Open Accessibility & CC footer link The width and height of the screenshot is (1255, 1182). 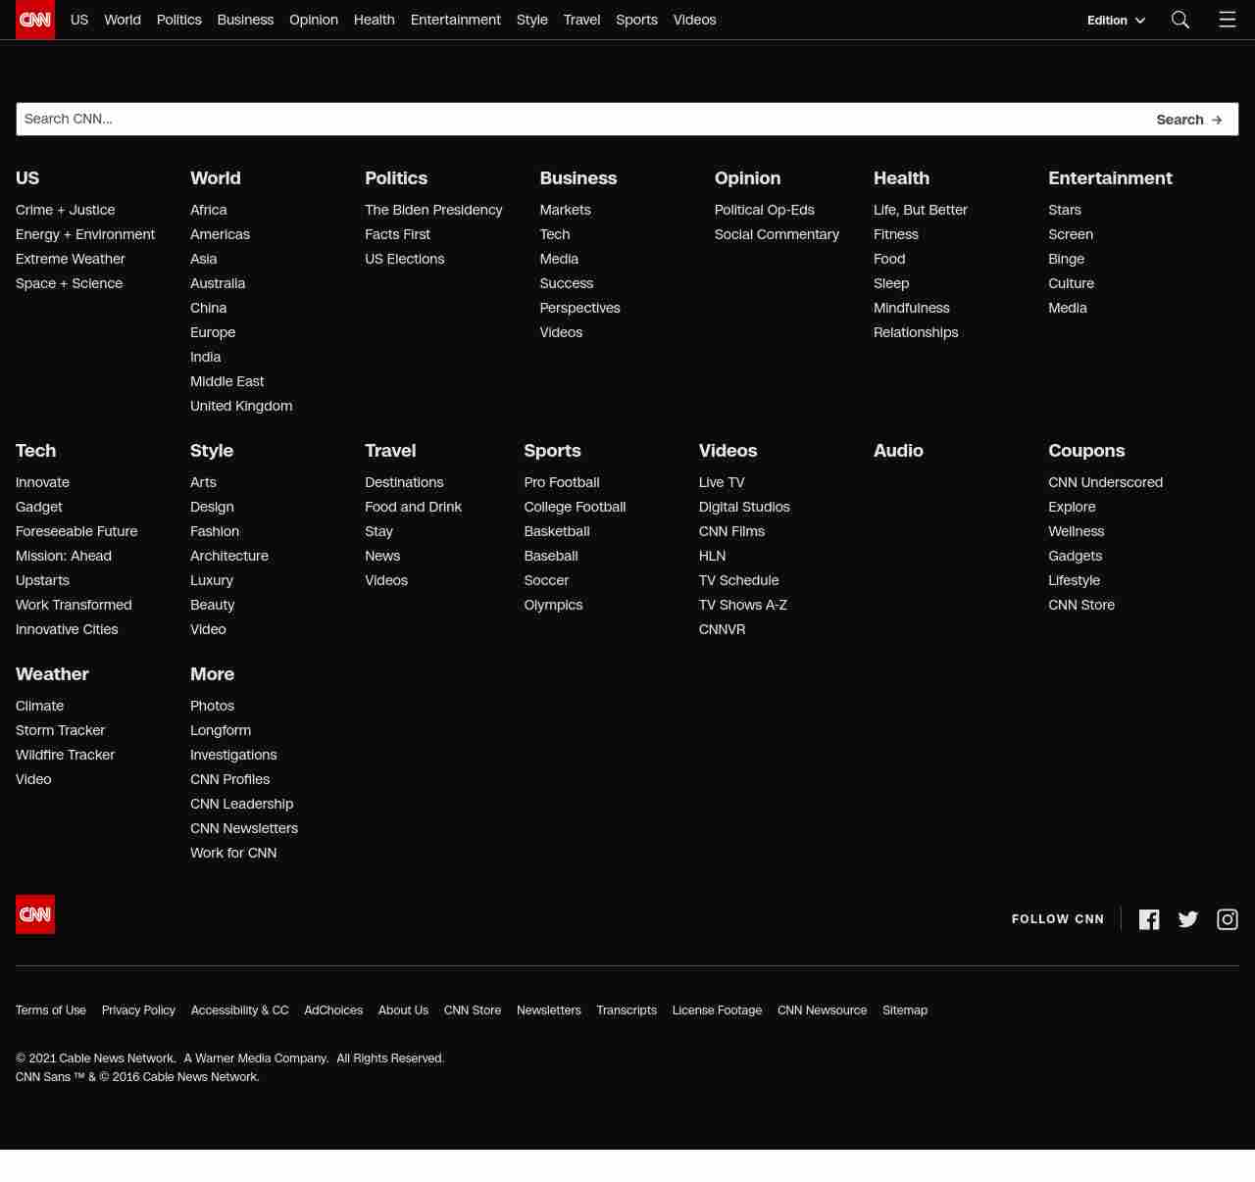239,1010
